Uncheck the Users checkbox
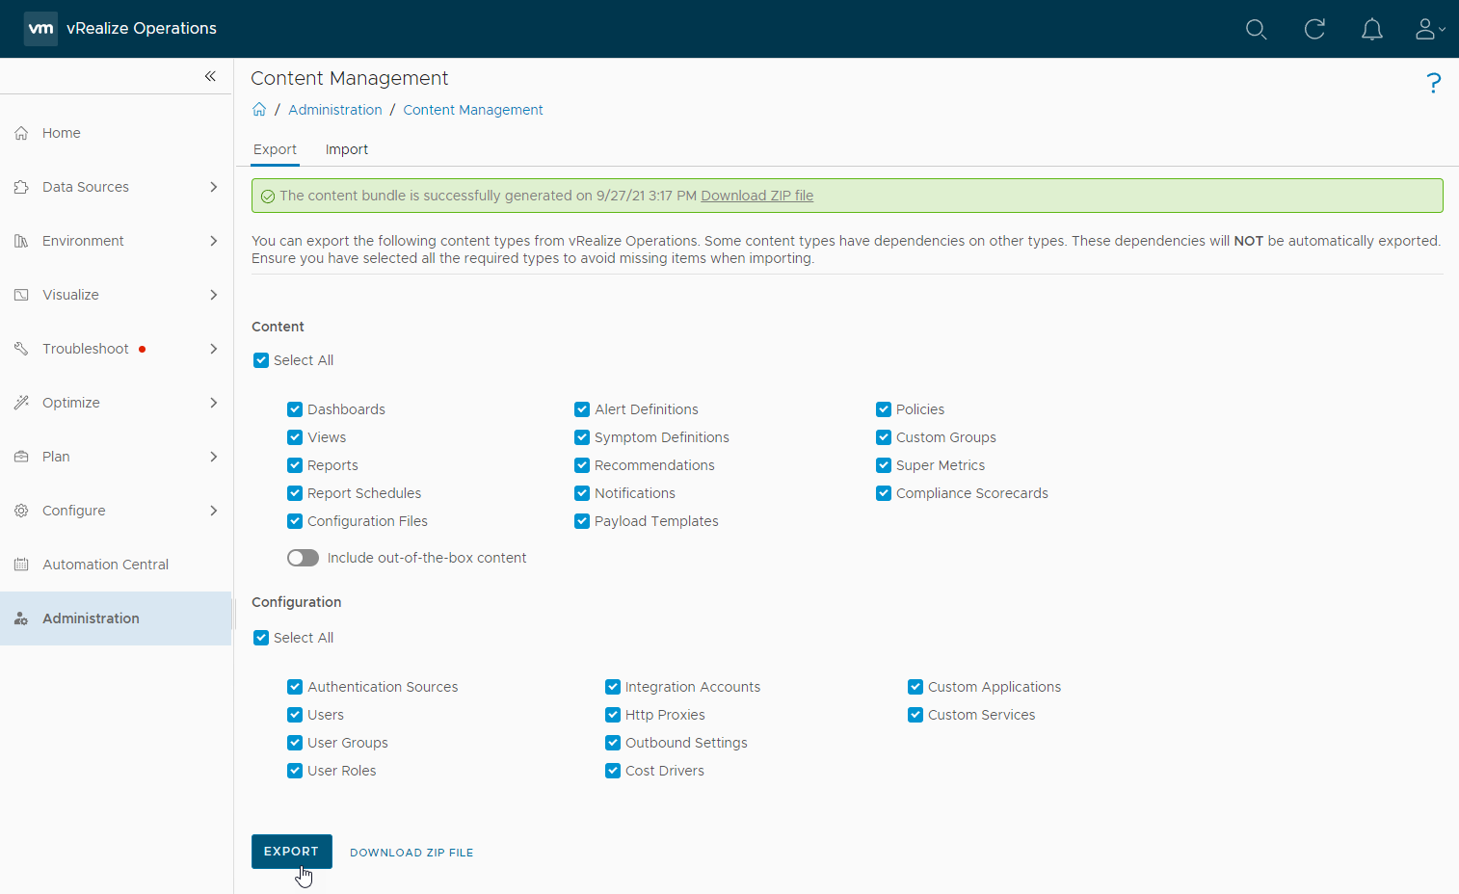This screenshot has width=1459, height=894. (295, 715)
